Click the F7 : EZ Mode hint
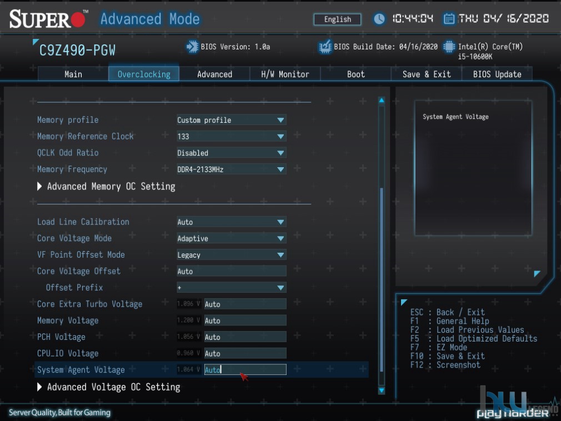This screenshot has width=561, height=421. tap(438, 347)
